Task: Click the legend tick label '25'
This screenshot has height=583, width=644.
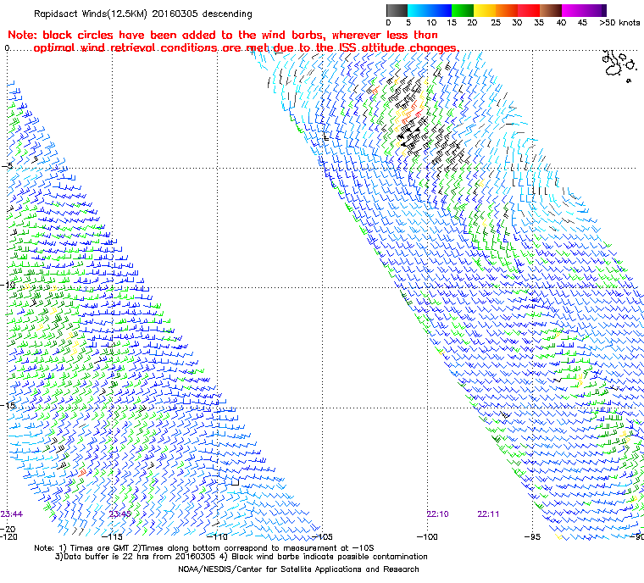Action: coord(496,23)
